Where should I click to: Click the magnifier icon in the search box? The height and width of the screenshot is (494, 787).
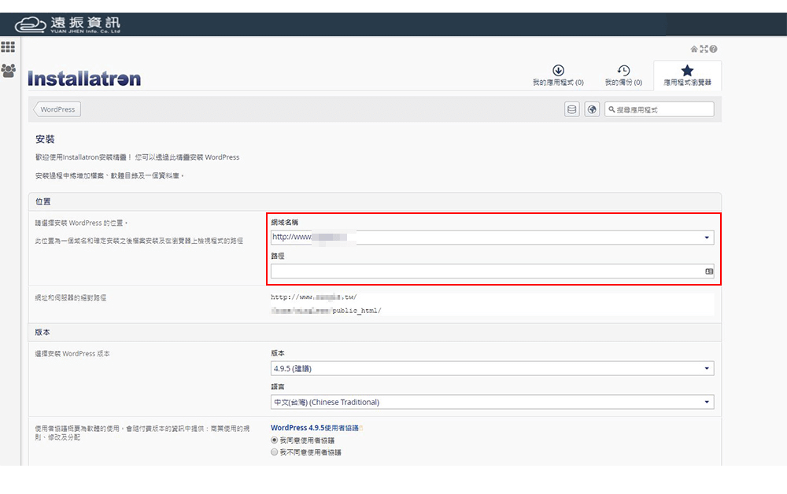click(x=611, y=109)
